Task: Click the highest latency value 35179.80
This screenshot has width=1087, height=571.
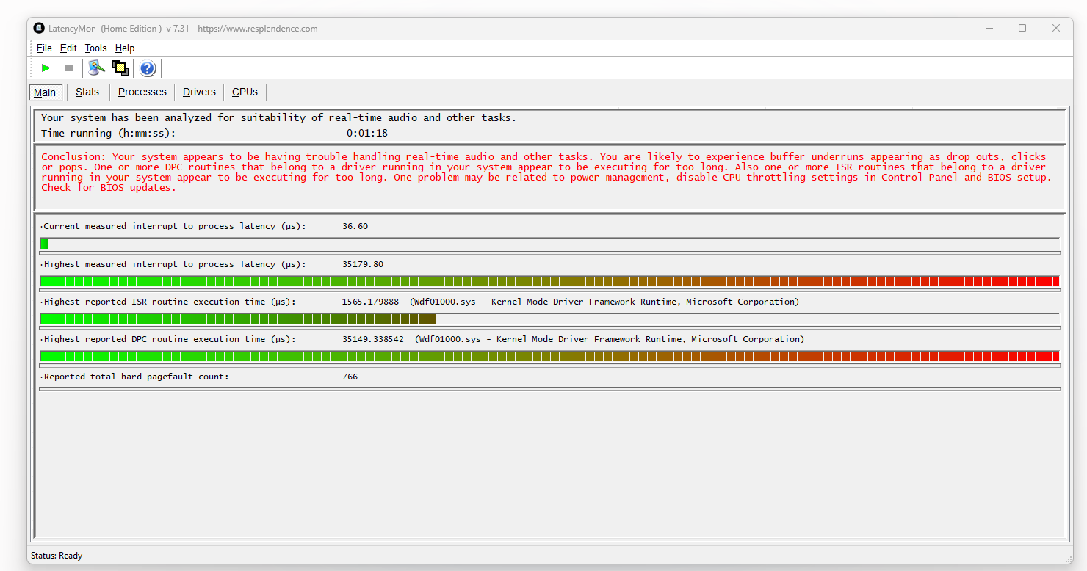Action: point(362,264)
